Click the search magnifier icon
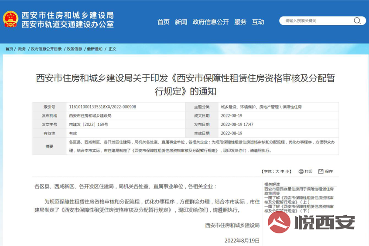This screenshot has height=246, width=369. pyautogui.click(x=357, y=20)
